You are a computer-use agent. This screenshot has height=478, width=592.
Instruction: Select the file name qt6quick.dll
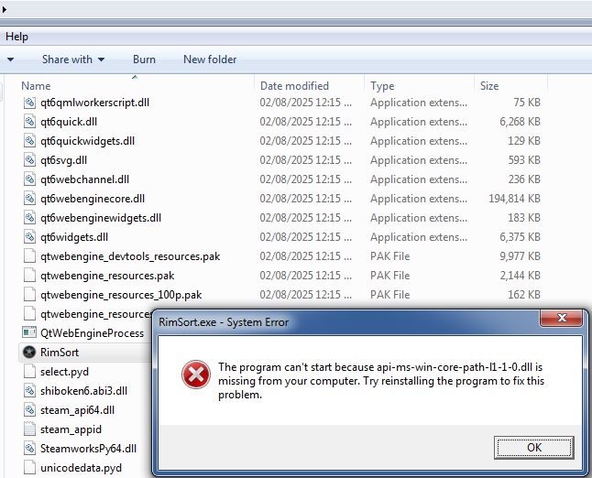(x=69, y=122)
